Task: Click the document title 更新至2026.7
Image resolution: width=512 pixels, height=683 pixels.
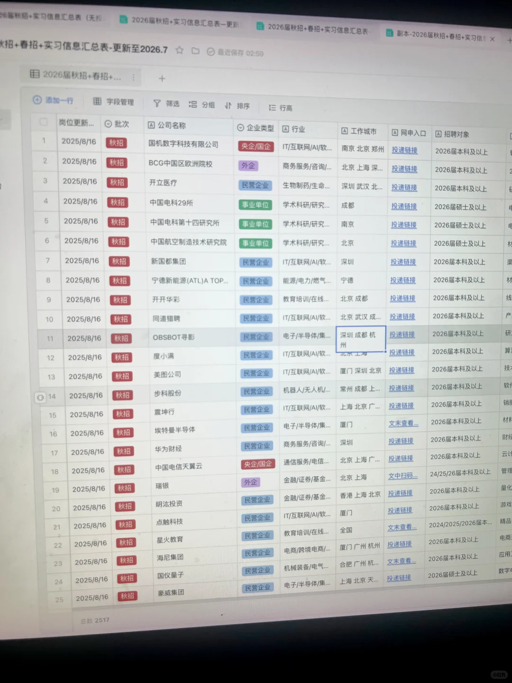Action: [x=84, y=46]
